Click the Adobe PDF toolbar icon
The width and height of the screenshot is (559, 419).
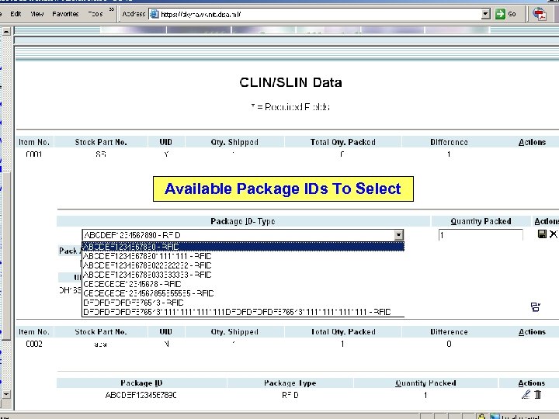540,14
